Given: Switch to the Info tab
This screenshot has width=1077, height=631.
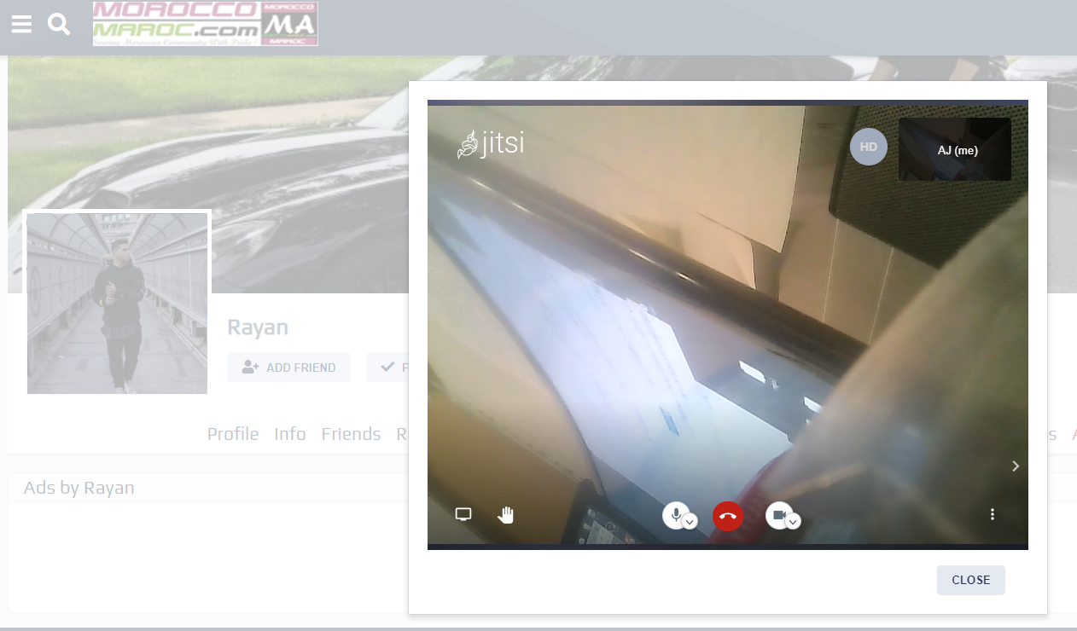Looking at the screenshot, I should (290, 434).
